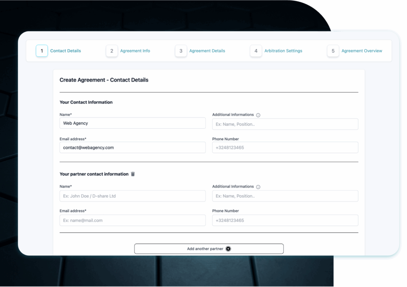Click the partner Phone Number field

point(285,220)
